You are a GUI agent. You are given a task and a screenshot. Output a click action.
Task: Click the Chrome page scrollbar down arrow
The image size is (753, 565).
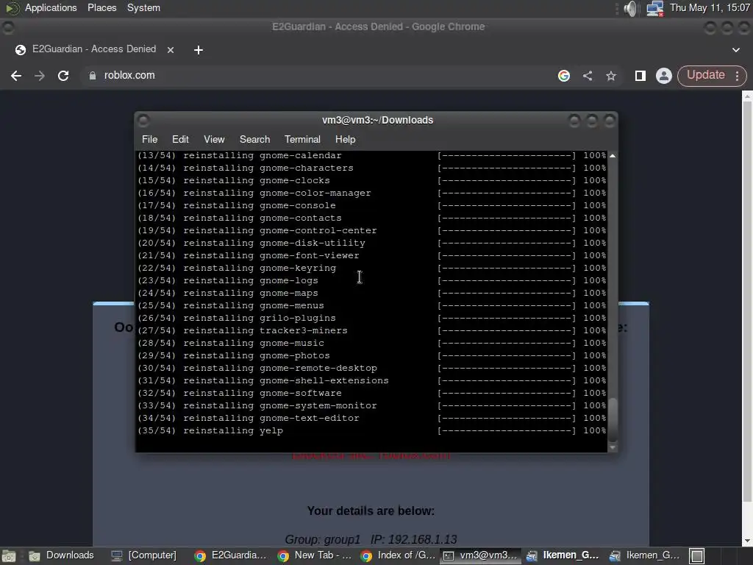click(x=747, y=541)
